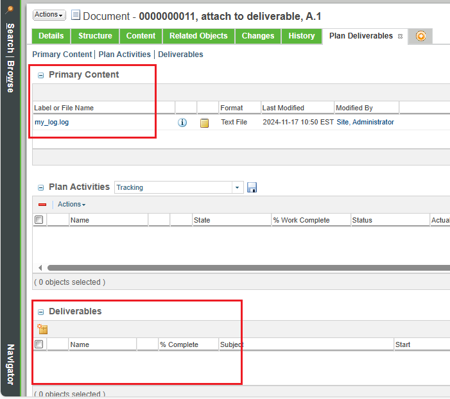Screen dimensions: 450x399
Task: Click the save view floppy disk icon
Action: (252, 187)
